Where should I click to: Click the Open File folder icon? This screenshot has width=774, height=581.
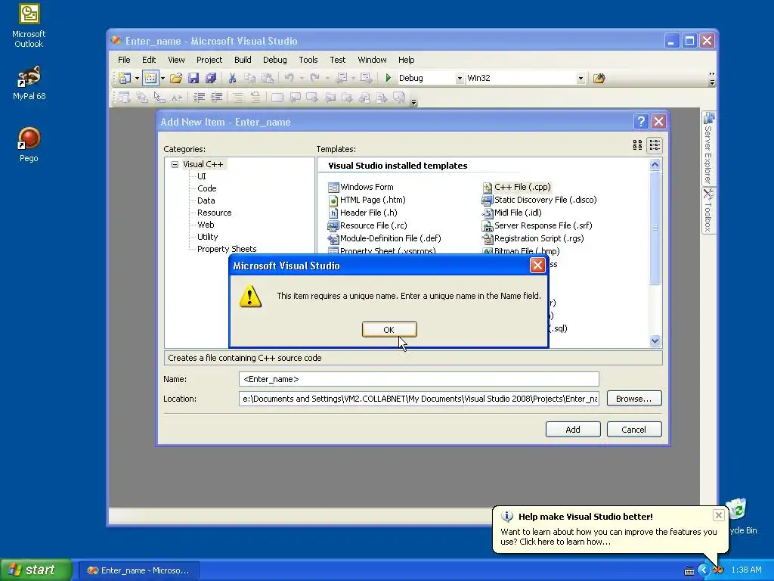click(175, 78)
